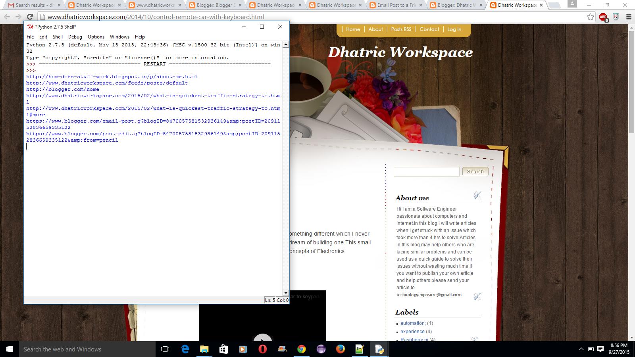The width and height of the screenshot is (635, 357).
Task: Click the taskbar clock showing 8:56 PM
Action: 619,349
